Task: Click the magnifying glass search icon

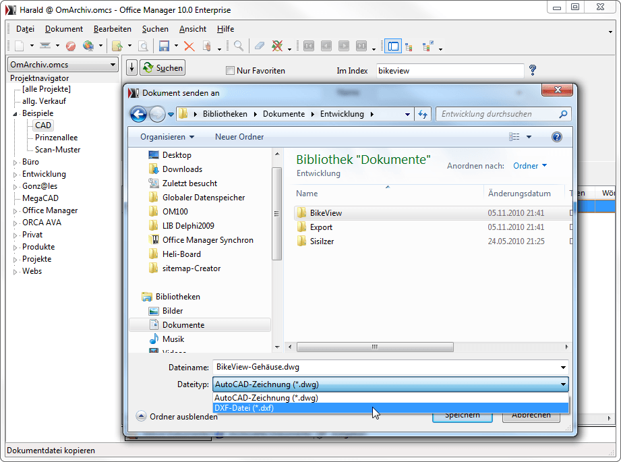Action: click(239, 46)
